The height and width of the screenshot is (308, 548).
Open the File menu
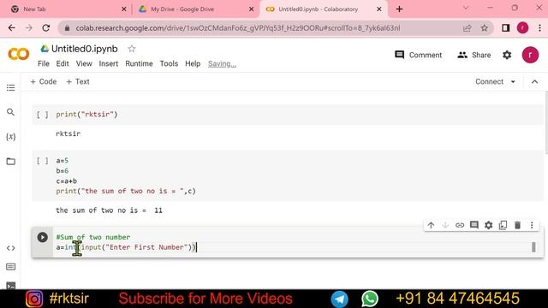coord(44,63)
